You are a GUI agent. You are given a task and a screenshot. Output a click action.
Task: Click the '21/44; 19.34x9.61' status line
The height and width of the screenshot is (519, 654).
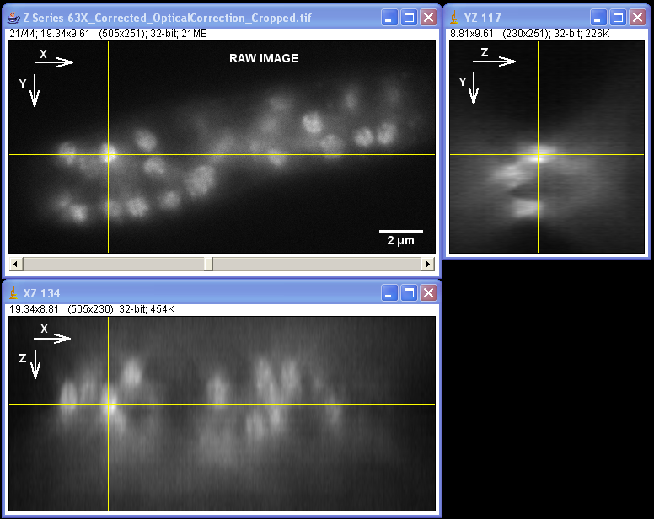pyautogui.click(x=108, y=34)
